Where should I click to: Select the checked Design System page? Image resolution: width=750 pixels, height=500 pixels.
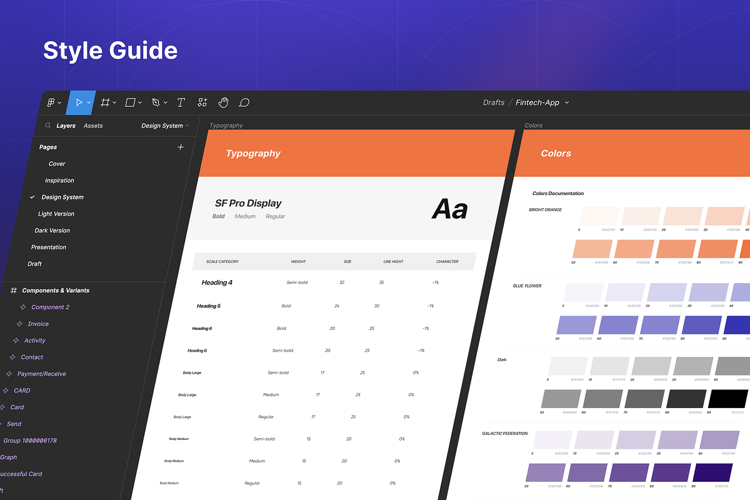(62, 197)
